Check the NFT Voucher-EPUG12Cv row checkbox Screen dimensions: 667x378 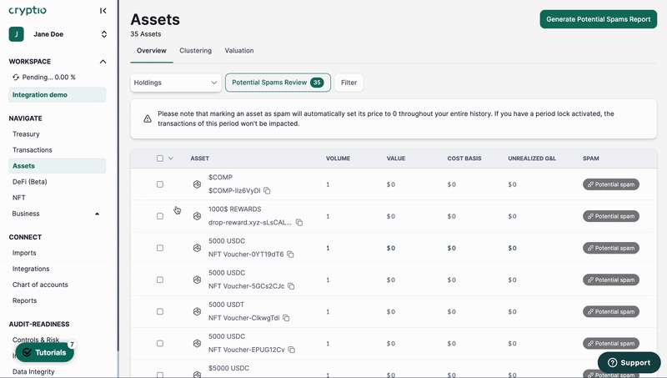[x=160, y=343]
